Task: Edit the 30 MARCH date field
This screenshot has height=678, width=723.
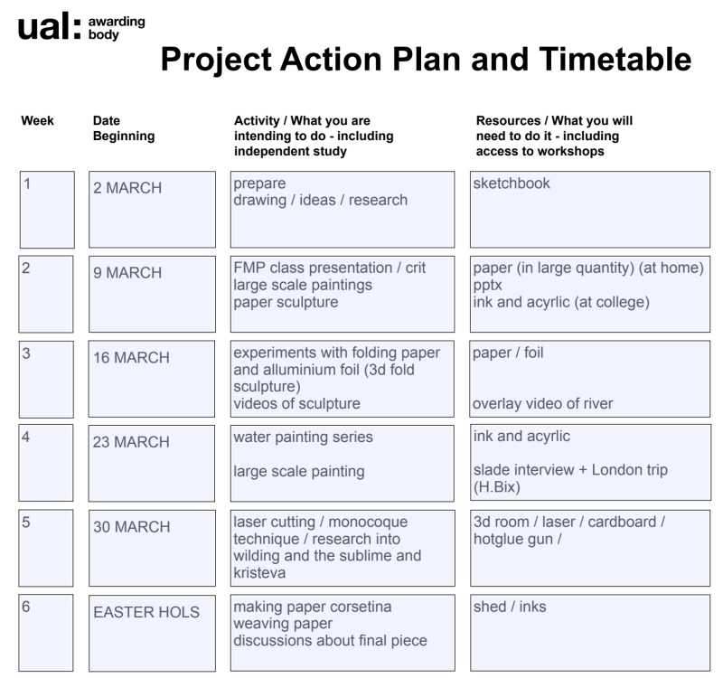Action: (x=152, y=549)
